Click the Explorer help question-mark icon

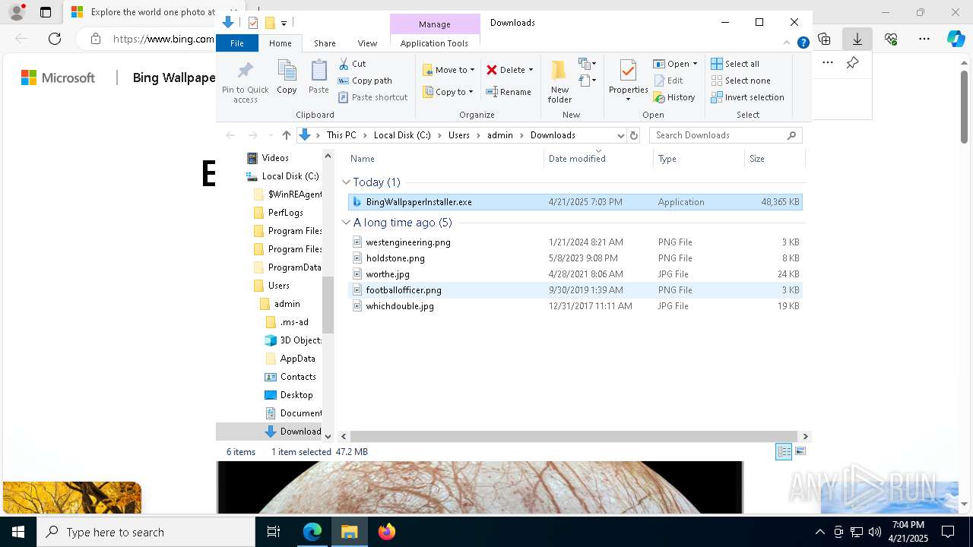(803, 43)
